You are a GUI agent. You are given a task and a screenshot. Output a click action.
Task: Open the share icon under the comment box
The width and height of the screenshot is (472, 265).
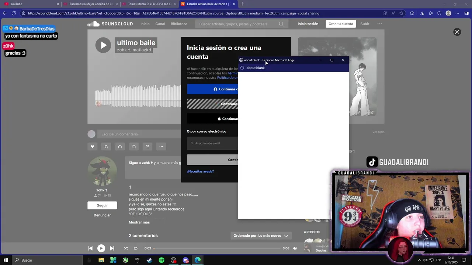(120, 146)
